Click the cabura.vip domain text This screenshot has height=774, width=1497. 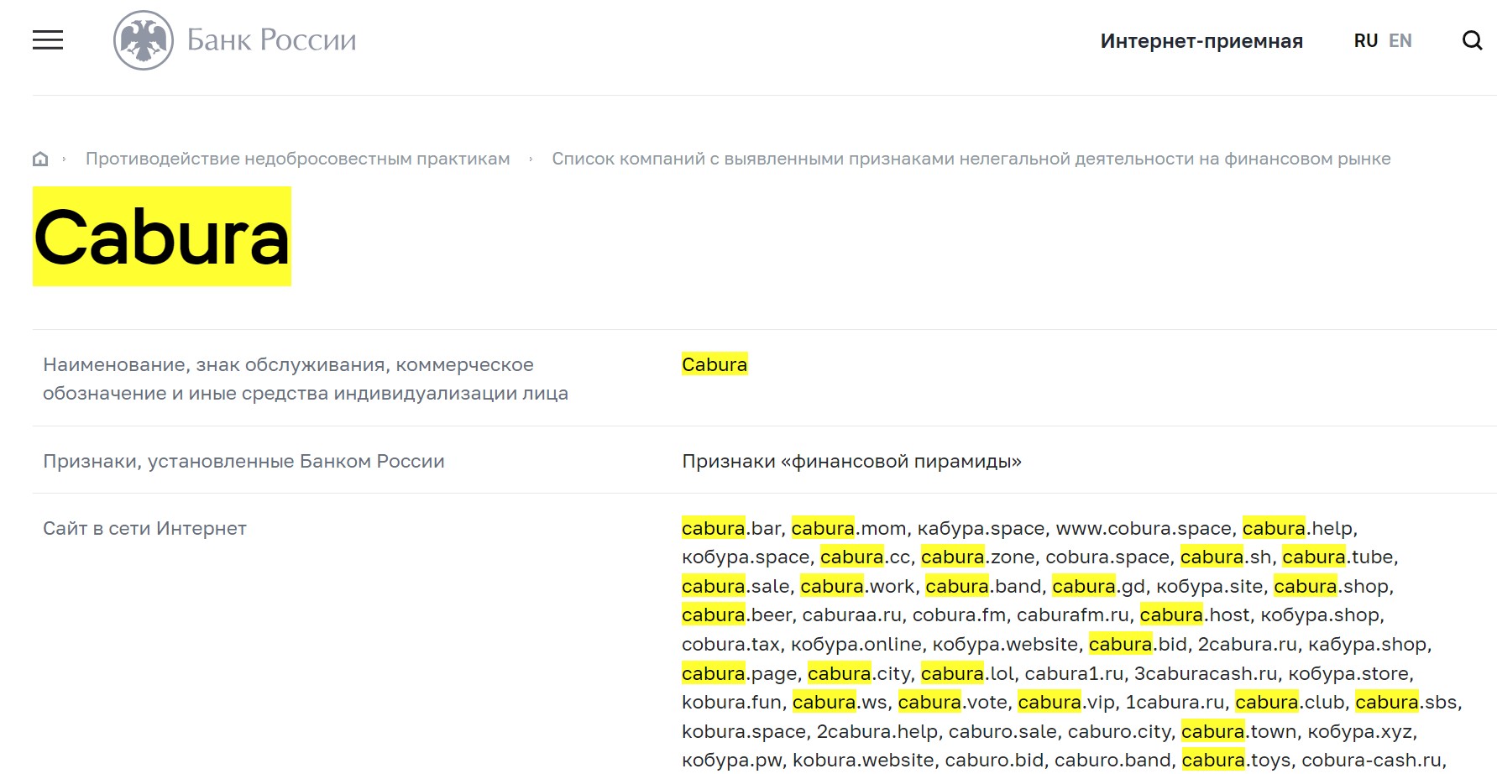1066,702
